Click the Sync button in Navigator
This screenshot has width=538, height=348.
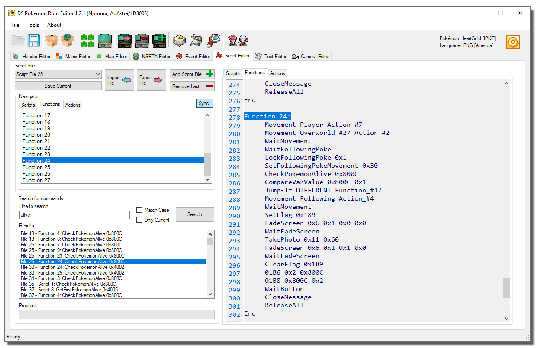click(204, 103)
